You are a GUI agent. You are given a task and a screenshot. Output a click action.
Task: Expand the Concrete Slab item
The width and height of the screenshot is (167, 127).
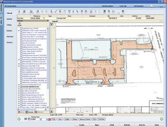19,89
